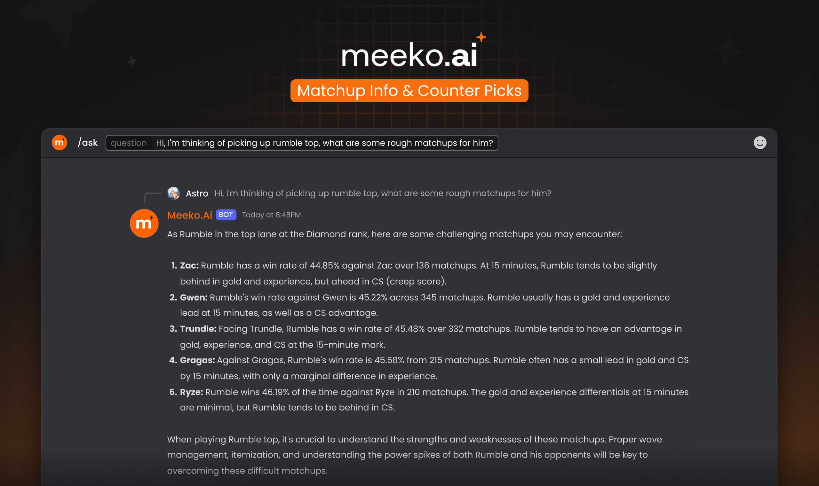Open the emoji picker smiley icon
Image resolution: width=819 pixels, height=486 pixels.
pos(760,143)
